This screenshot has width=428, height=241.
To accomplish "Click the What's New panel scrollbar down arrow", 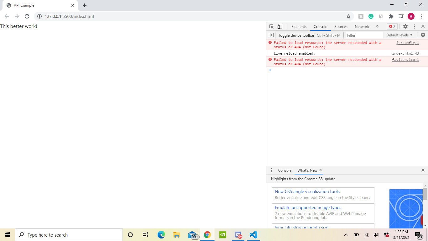I will pyautogui.click(x=425, y=226).
